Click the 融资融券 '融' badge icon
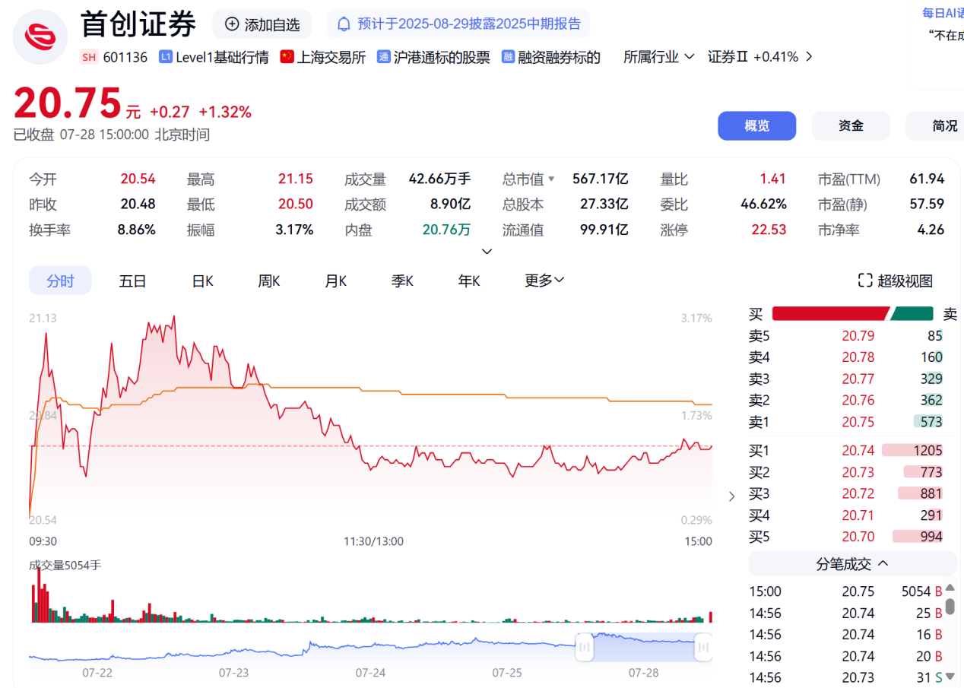 508,57
